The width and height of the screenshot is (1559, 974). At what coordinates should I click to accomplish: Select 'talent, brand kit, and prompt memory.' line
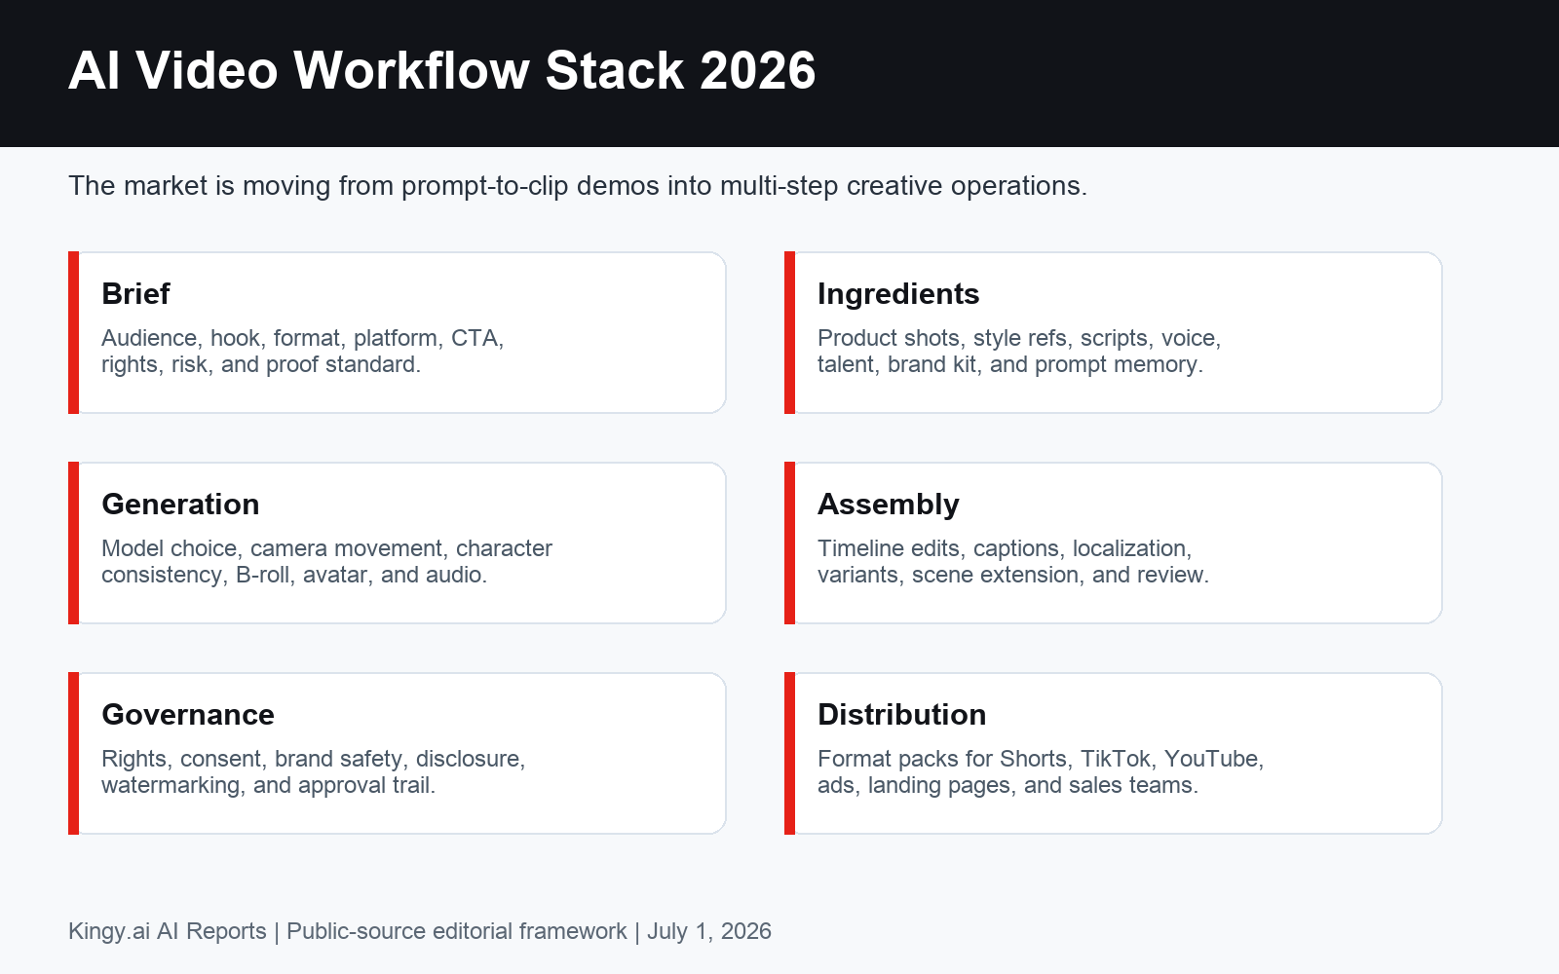[1010, 364]
